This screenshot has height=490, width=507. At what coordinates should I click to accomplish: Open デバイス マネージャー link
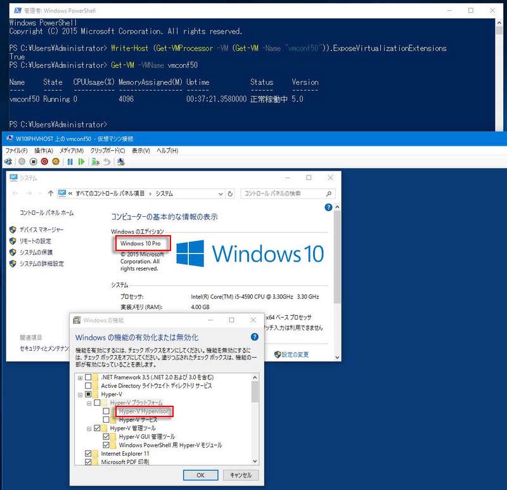pyautogui.click(x=41, y=229)
